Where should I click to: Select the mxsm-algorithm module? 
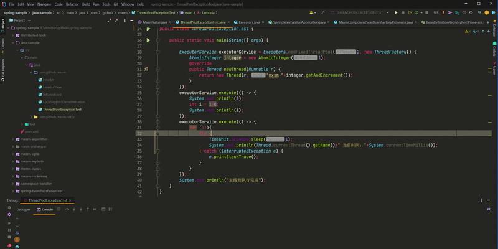(x=34, y=139)
